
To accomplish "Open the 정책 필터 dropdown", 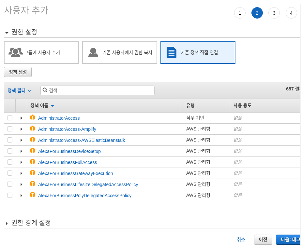I will pos(19,90).
